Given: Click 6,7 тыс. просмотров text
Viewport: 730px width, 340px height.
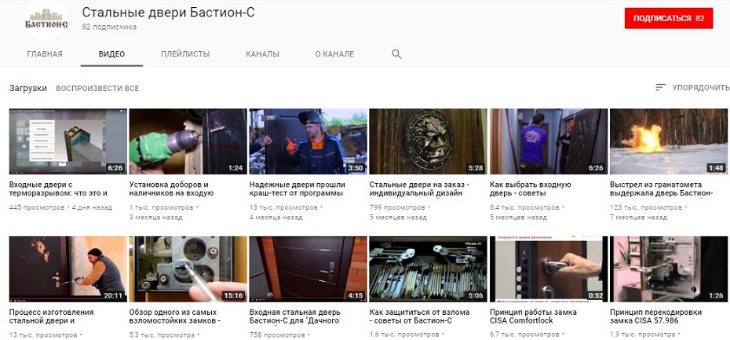Looking at the screenshot, I should coord(524,335).
